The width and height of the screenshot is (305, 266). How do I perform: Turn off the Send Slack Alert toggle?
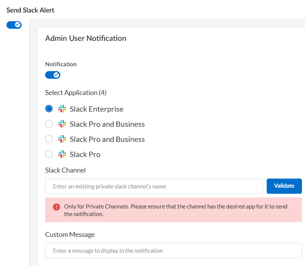[14, 25]
